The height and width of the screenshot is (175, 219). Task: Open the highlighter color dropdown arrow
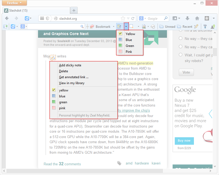point(126,26)
